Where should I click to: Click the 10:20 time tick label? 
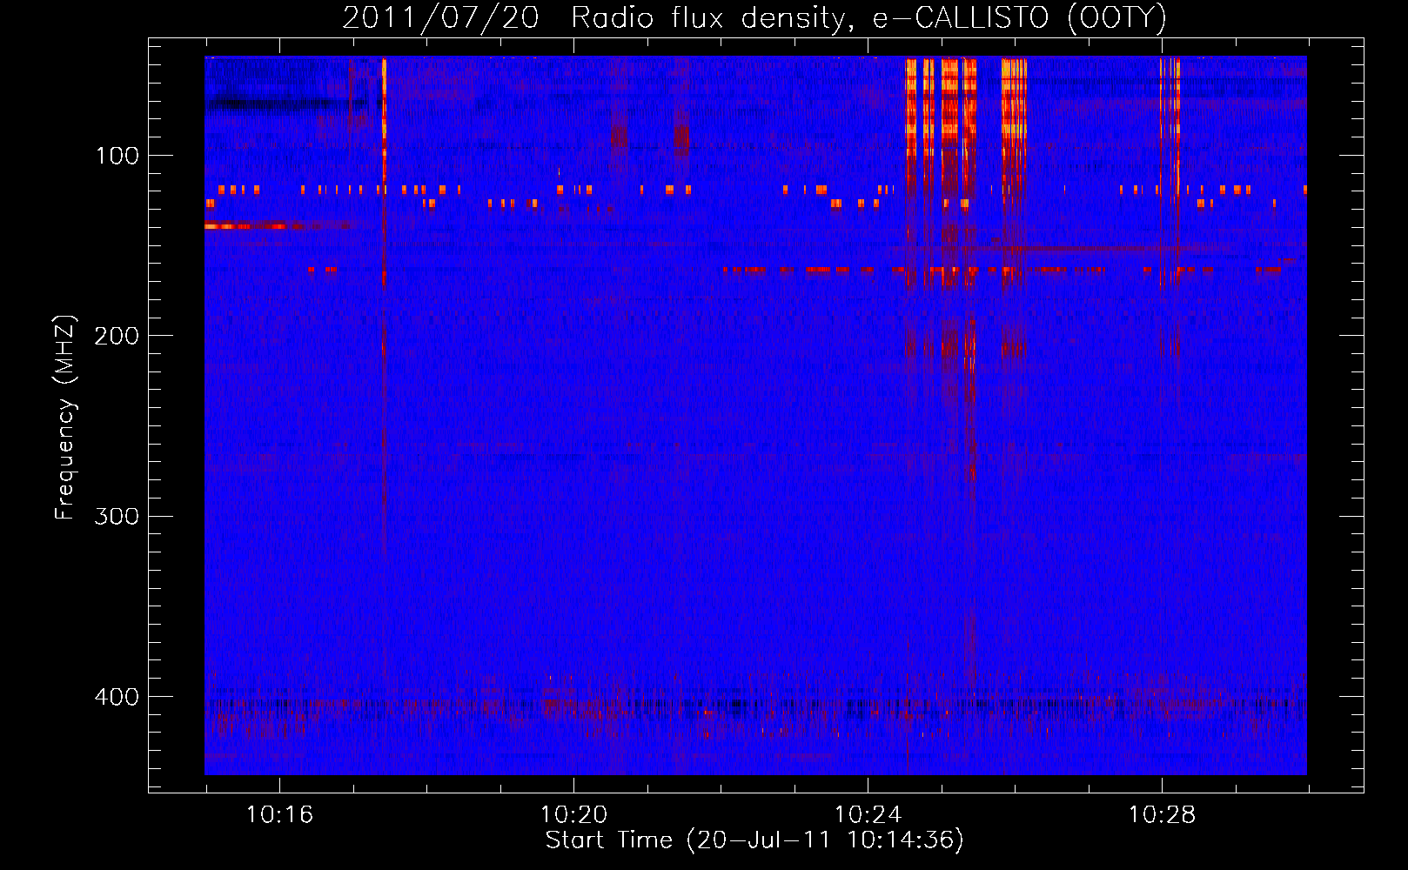(573, 815)
